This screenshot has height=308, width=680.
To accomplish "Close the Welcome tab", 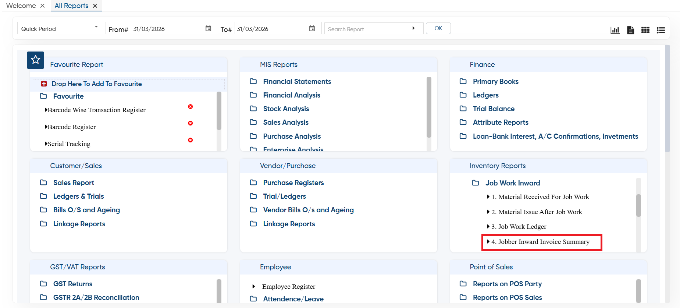I will [x=43, y=6].
